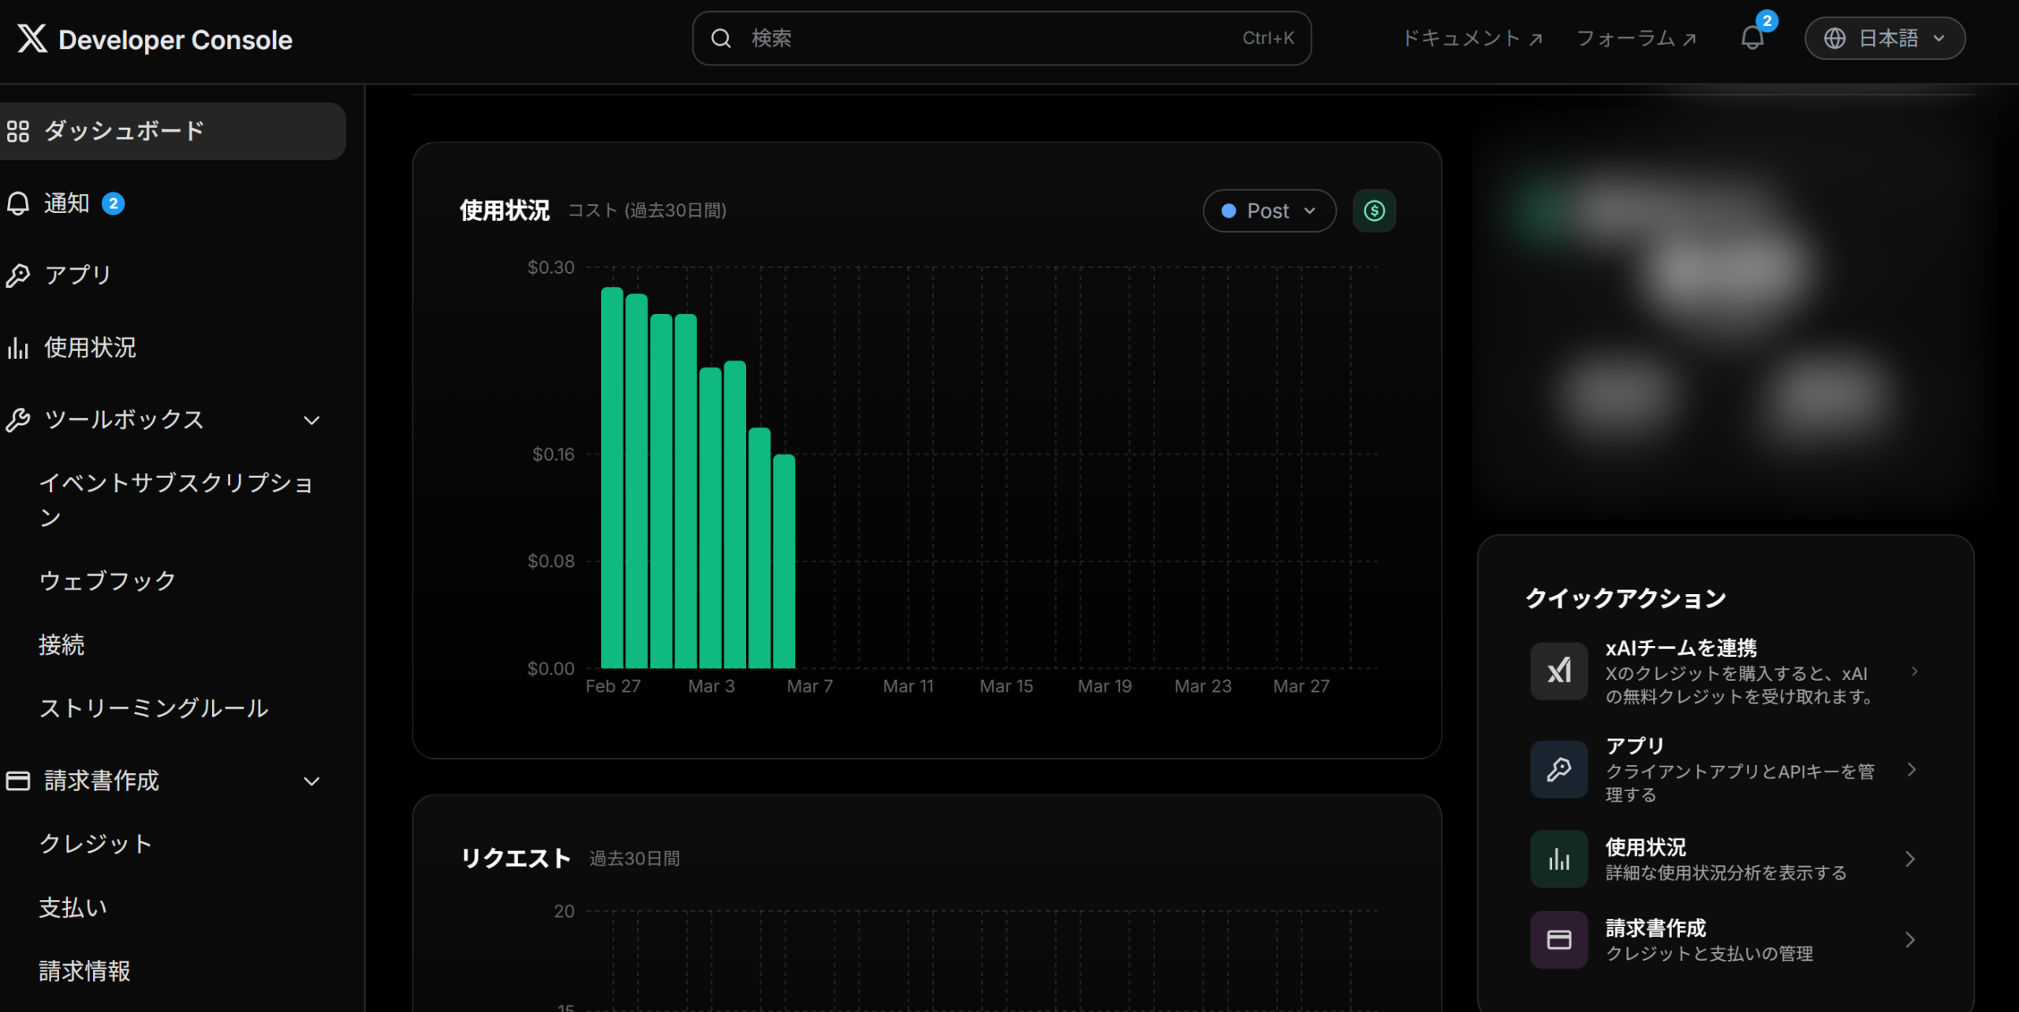Click the purple billing card icon
2019x1012 pixels.
point(1558,939)
